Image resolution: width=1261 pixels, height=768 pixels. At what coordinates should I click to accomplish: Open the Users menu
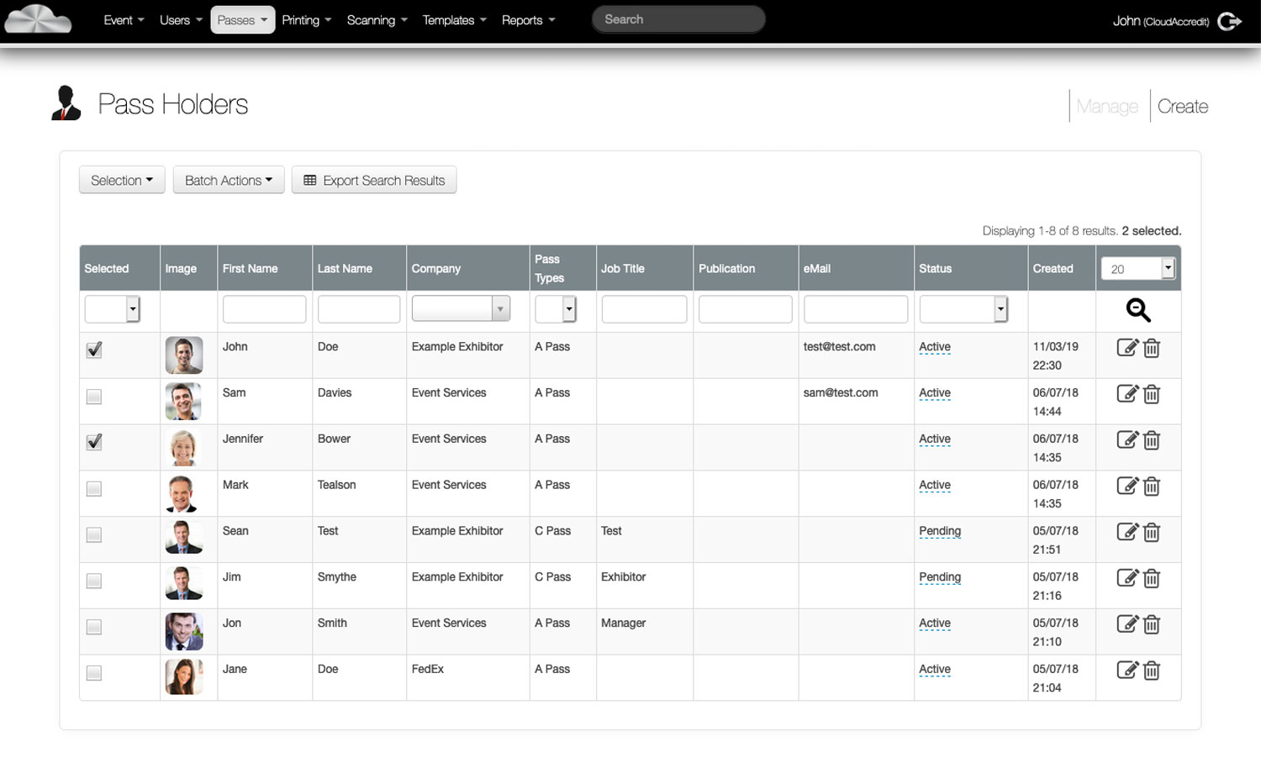(x=181, y=20)
